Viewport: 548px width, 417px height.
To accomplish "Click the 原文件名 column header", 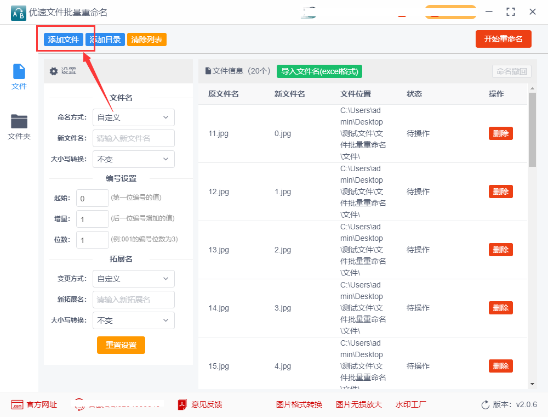I will pyautogui.click(x=224, y=94).
